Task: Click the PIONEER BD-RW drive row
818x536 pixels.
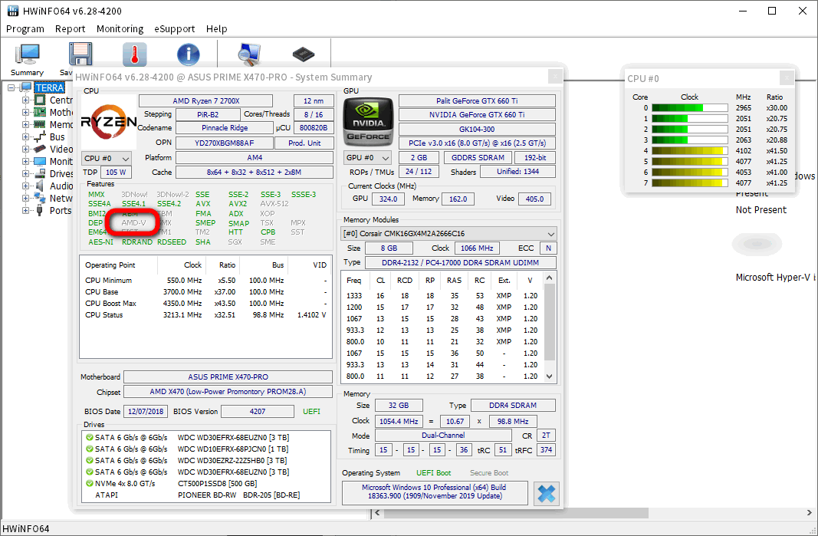Action: (x=206, y=495)
